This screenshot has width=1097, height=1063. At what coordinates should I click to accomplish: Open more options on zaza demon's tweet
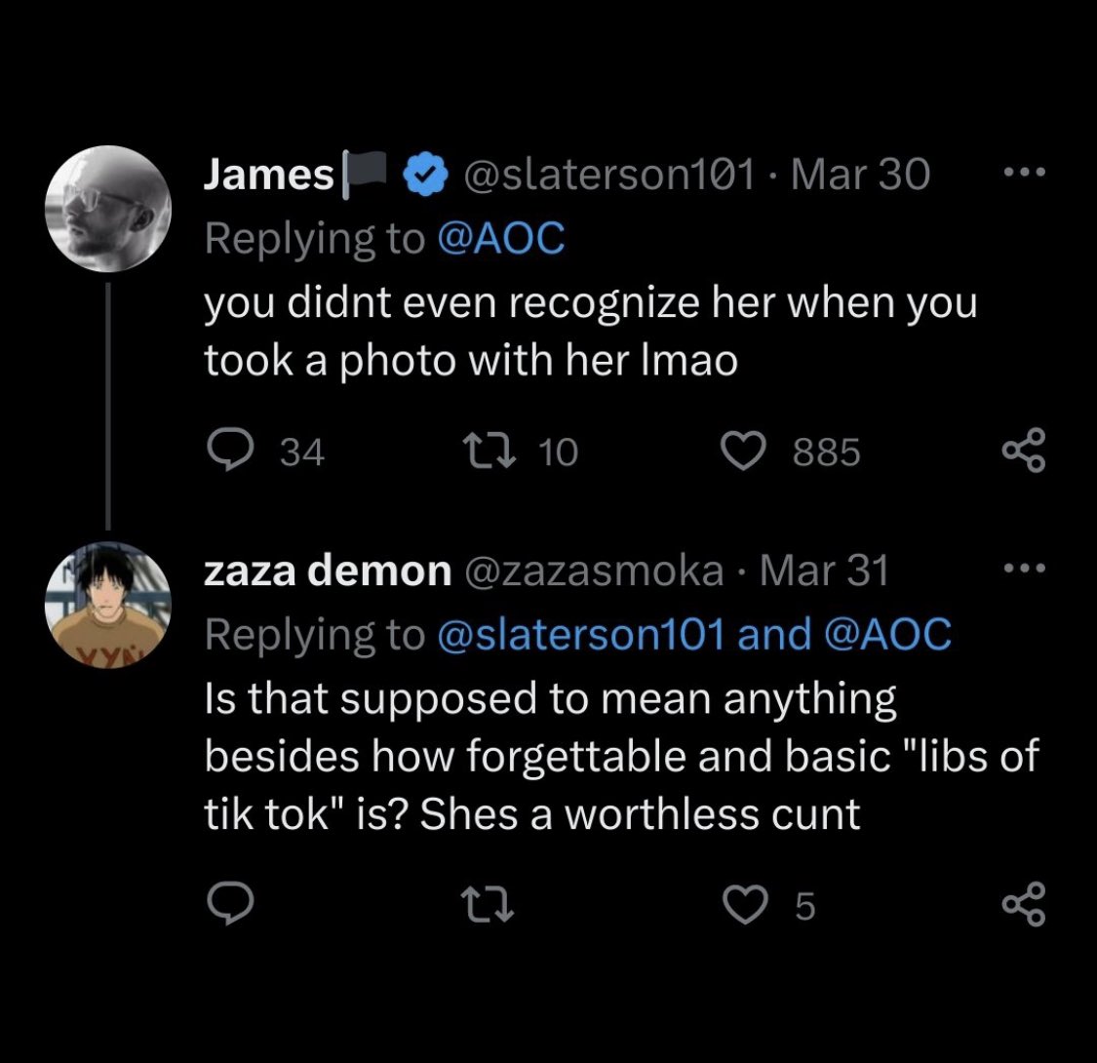pyautogui.click(x=1024, y=569)
